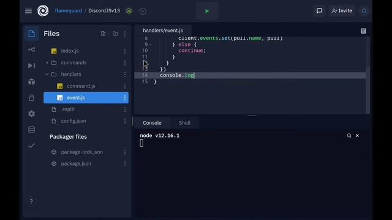Screen dimensions: 392x220
Task: Open config.json file
Action: point(73,121)
